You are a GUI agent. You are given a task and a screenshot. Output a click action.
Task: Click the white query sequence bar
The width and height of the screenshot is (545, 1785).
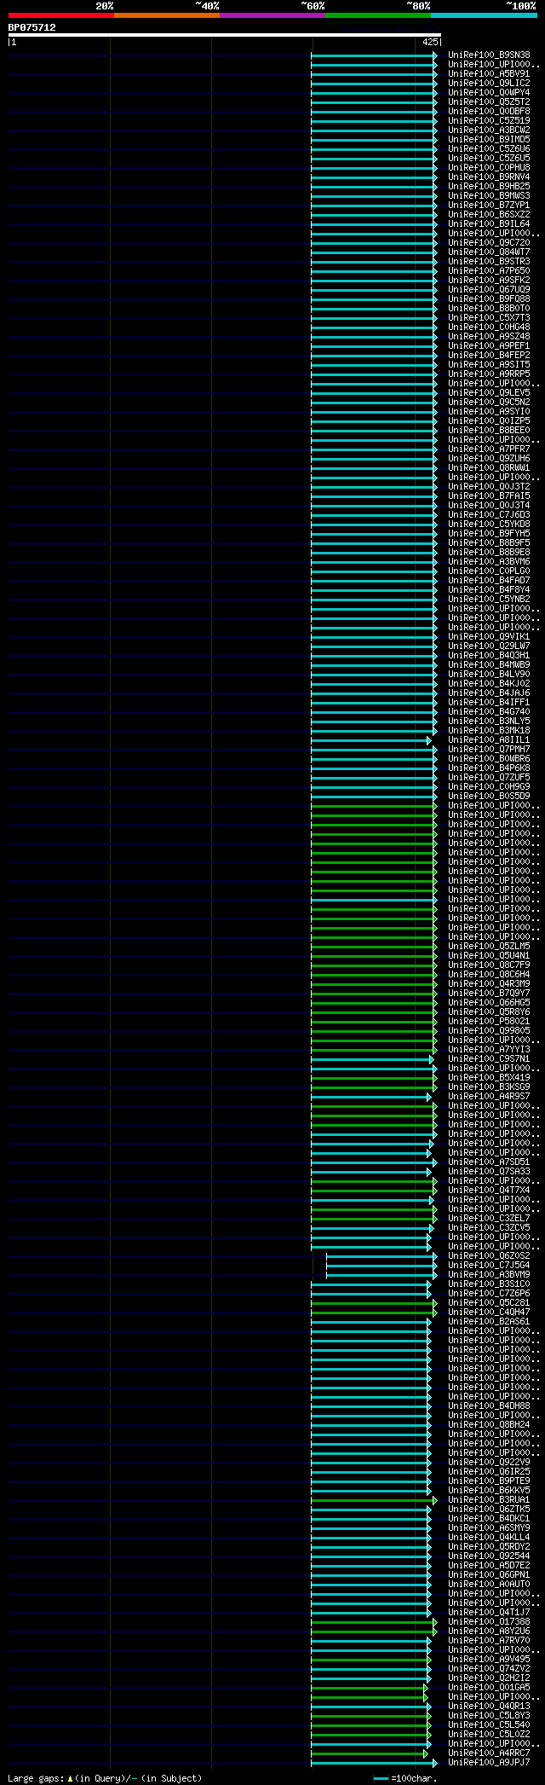click(224, 35)
